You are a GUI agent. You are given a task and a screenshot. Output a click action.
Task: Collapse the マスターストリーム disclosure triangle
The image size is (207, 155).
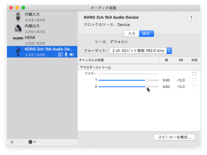(81, 67)
